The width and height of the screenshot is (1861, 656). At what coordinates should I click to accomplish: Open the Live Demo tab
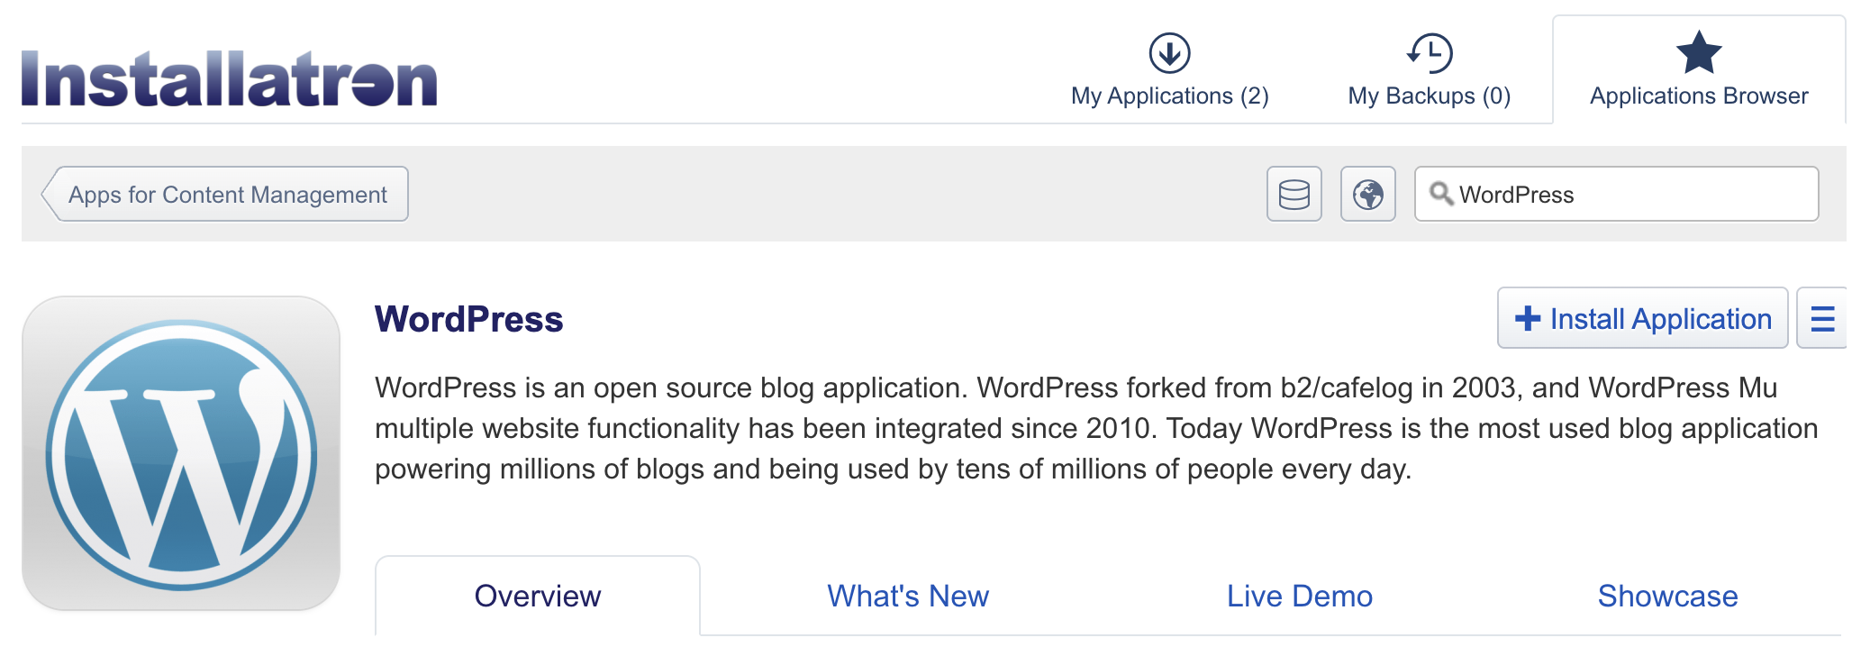coord(1299,596)
